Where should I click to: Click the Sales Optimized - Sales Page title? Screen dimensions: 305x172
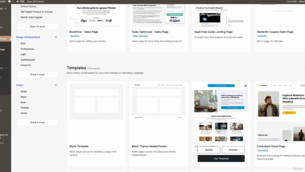(150, 32)
